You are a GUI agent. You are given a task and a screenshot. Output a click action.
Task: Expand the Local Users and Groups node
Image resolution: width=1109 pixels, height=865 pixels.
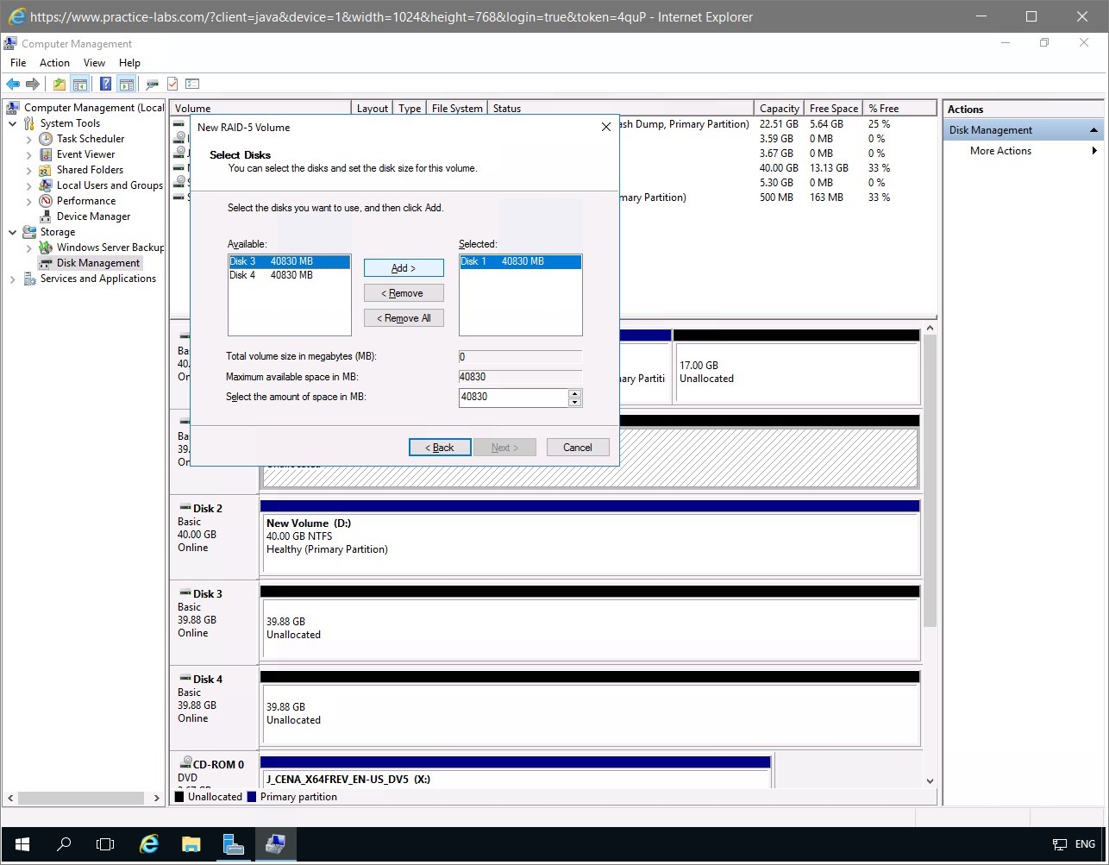[x=29, y=185]
